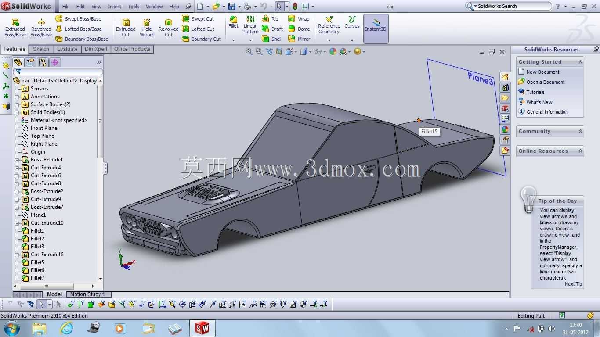600x337 pixels.
Task: Apply the Draft feature tool
Action: point(272,29)
